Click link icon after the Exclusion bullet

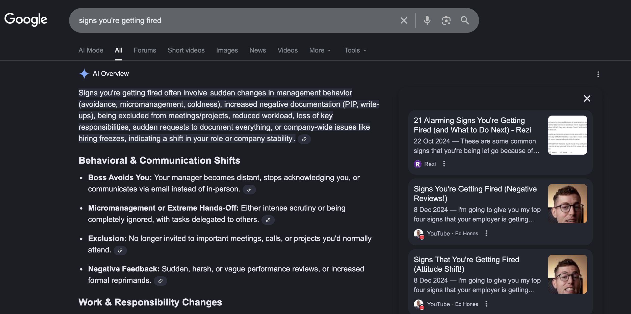pyautogui.click(x=120, y=250)
